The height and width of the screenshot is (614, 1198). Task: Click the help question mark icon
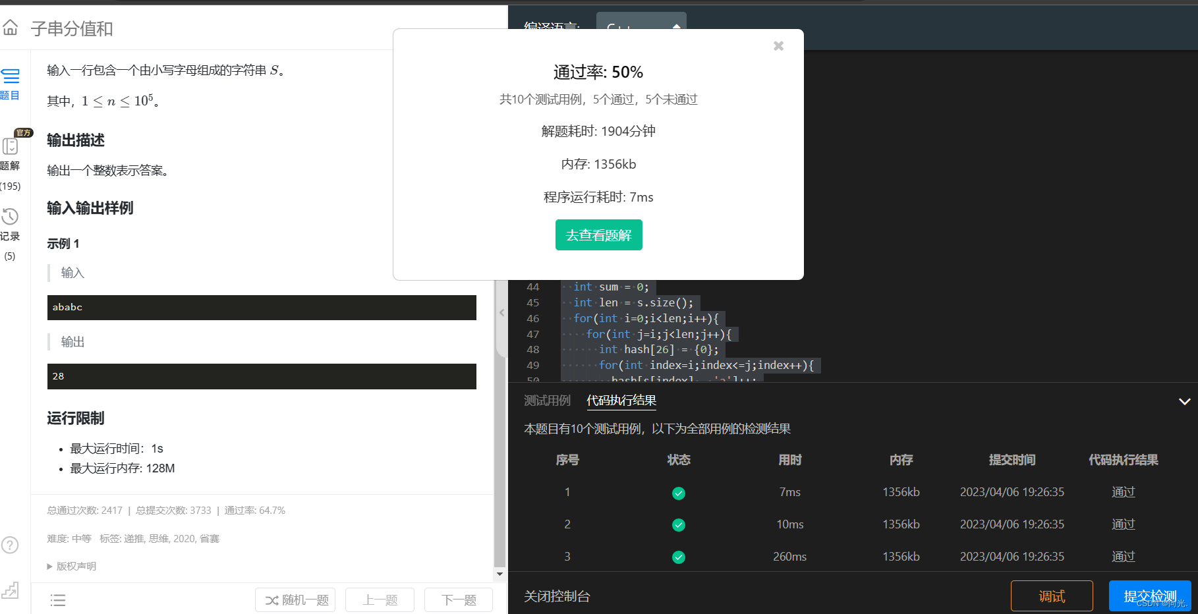10,545
